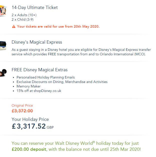The image size is (156, 157).
Task: Click the Your Holiday Price label
Action: tap(30, 119)
